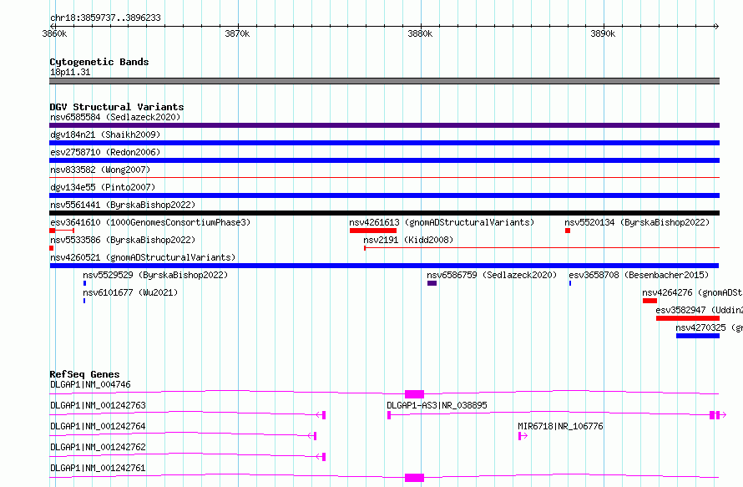
Task: Click the chr18:3859737..3896233 region label
Action: pos(105,18)
